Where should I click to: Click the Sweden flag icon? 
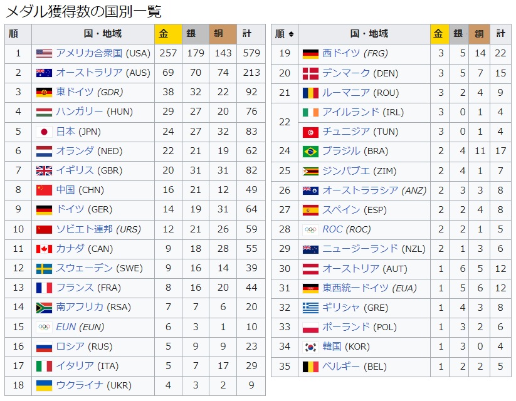point(44,268)
